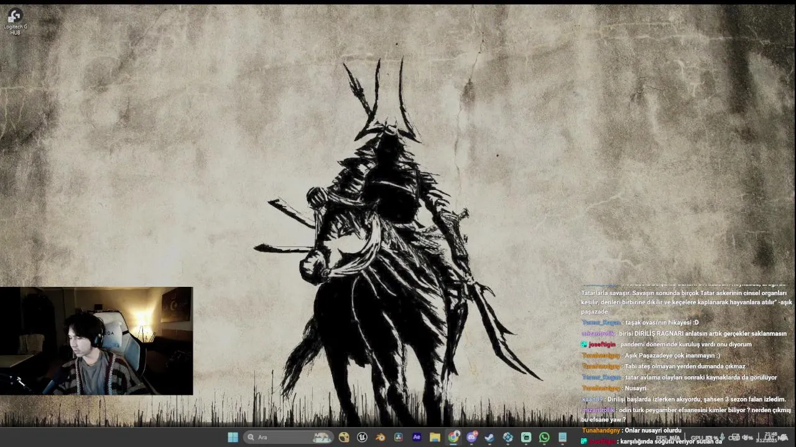The height and width of the screenshot is (447, 796).
Task: Switch to Google Chrome in the taskbar
Action: [453, 437]
